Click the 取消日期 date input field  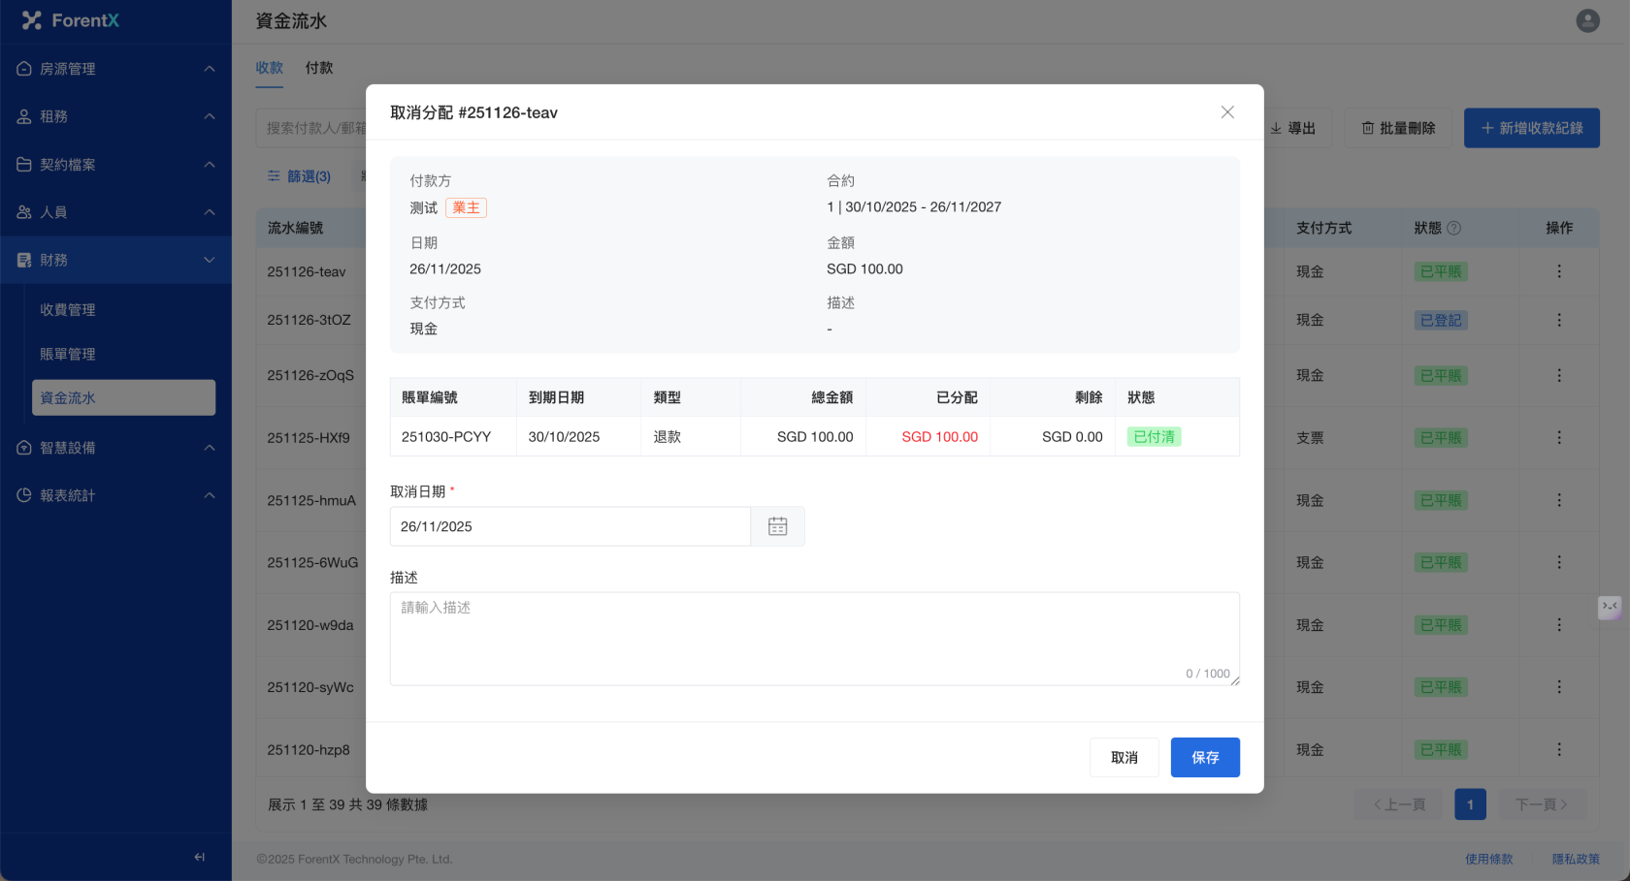(570, 526)
